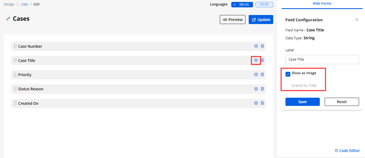Click the Preview button
The width and height of the screenshot is (365, 158).
click(233, 20)
